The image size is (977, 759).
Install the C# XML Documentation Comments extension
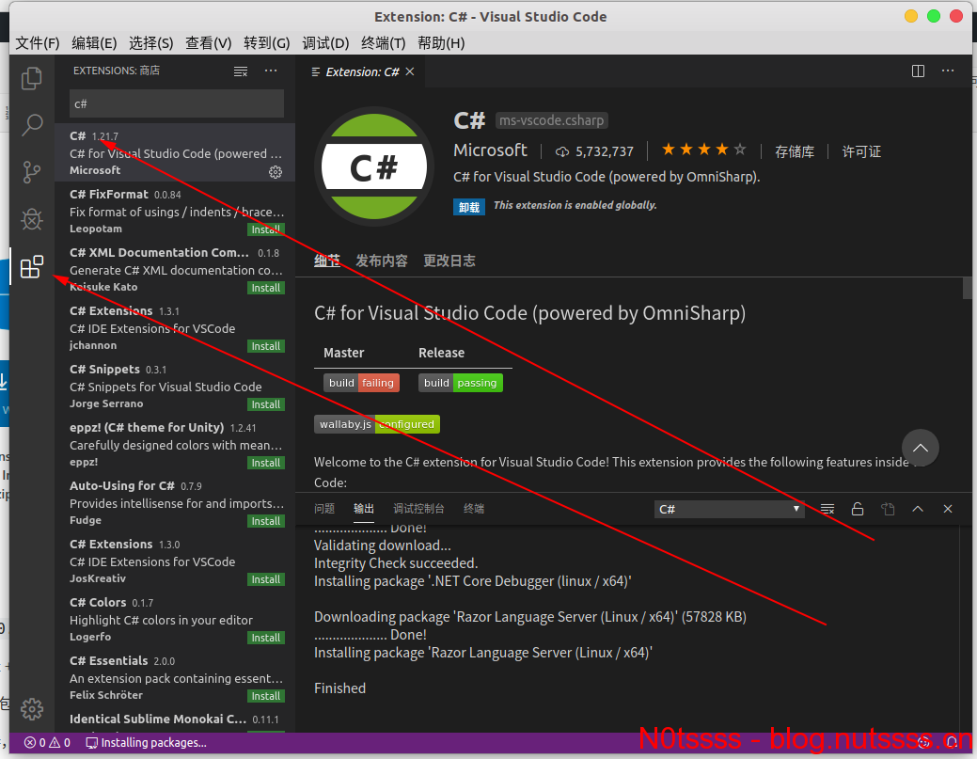pos(266,288)
